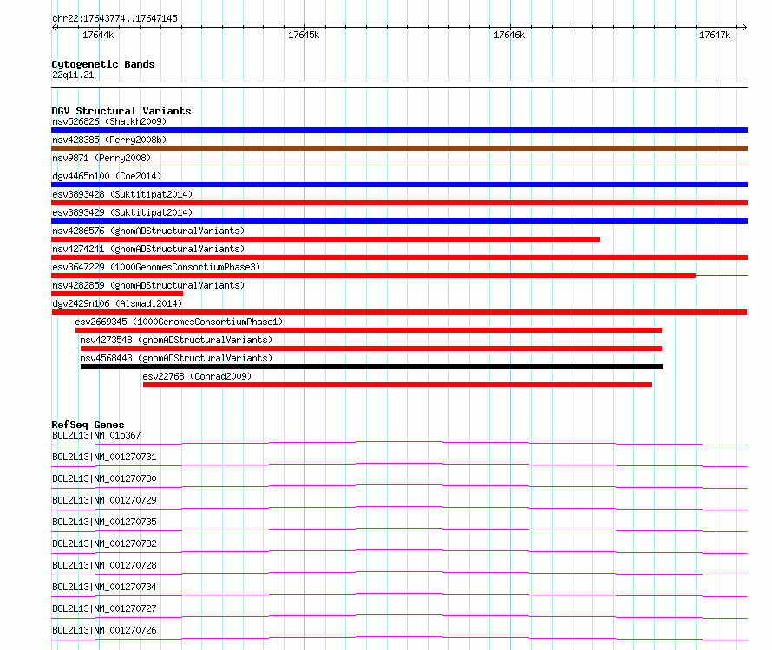Click the RefSeq Genes track title
The image size is (772, 650).
(88, 425)
